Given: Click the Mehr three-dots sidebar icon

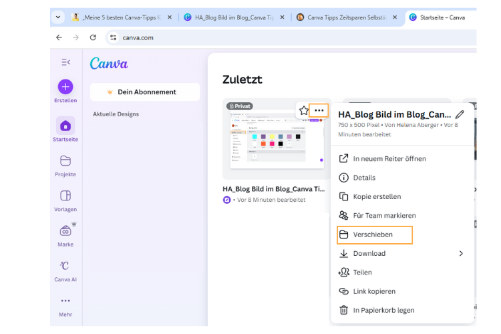Looking at the screenshot, I should click(65, 301).
